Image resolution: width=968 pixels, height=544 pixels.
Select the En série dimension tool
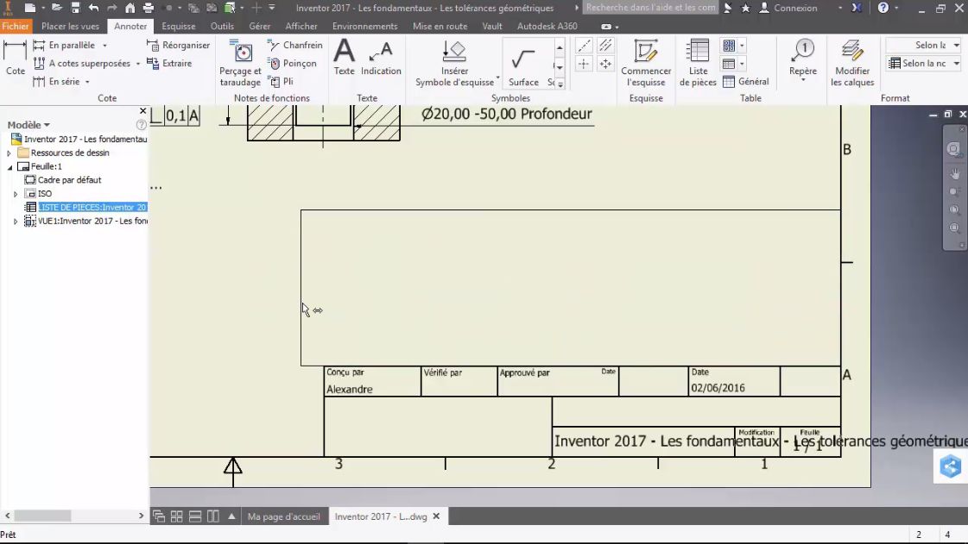click(x=56, y=81)
